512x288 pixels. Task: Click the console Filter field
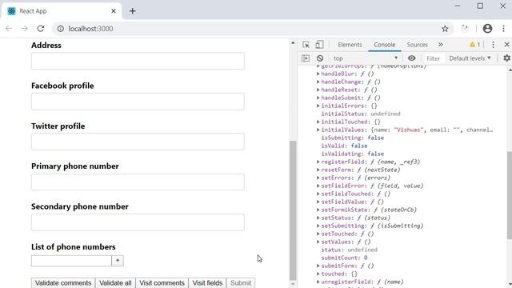tap(434, 58)
